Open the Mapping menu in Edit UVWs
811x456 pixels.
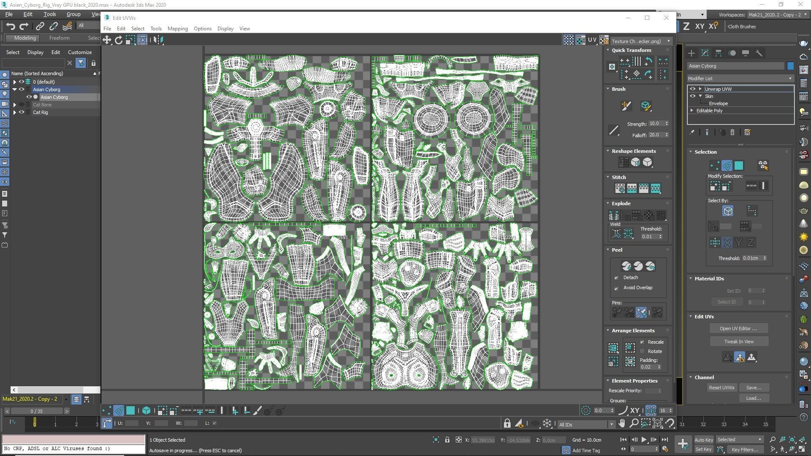coord(177,29)
